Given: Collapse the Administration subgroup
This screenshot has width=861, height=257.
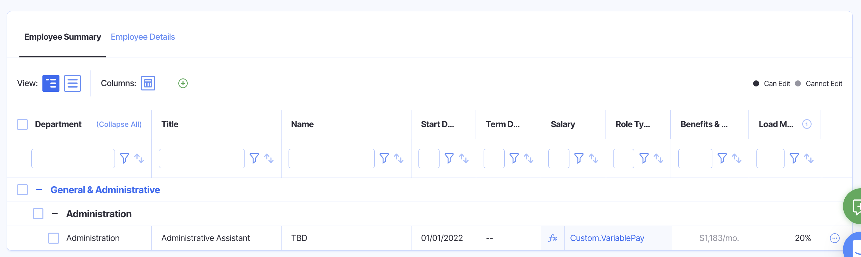Looking at the screenshot, I should pos(55,214).
